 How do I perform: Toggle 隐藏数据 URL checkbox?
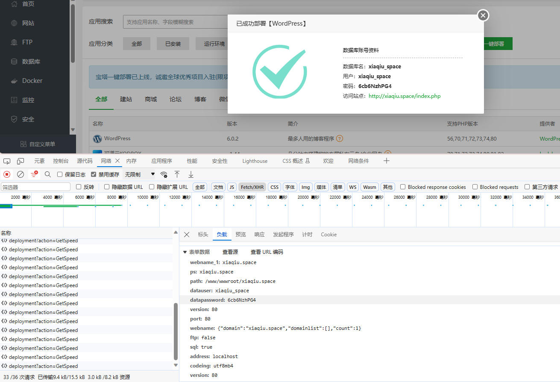click(107, 187)
